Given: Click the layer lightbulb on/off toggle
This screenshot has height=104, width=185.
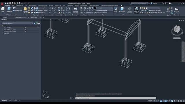Looking at the screenshot, I should tap(140, 8).
